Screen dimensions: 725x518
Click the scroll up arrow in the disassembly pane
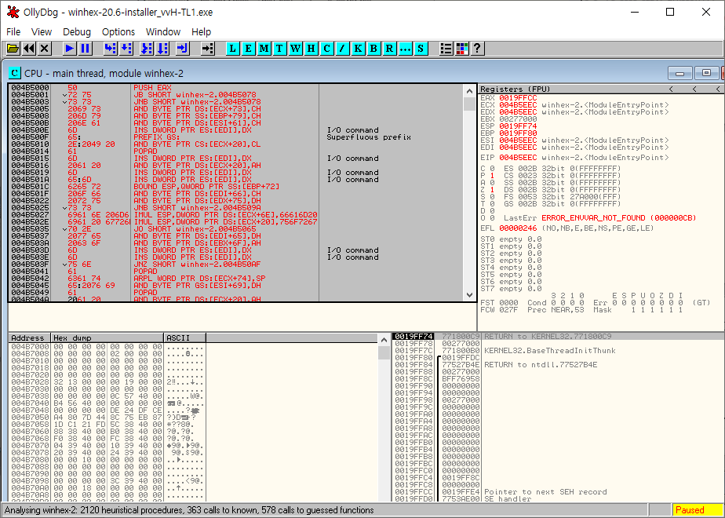(470, 91)
